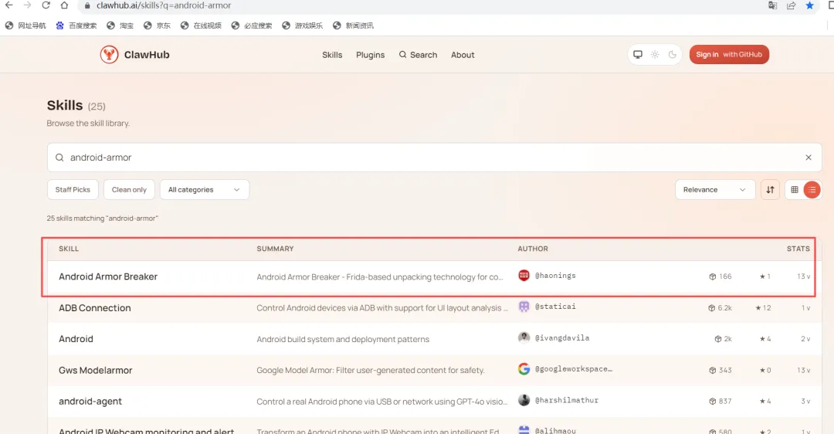View author @haonings profile
Screen dimensions: 834x434
(x=555, y=276)
